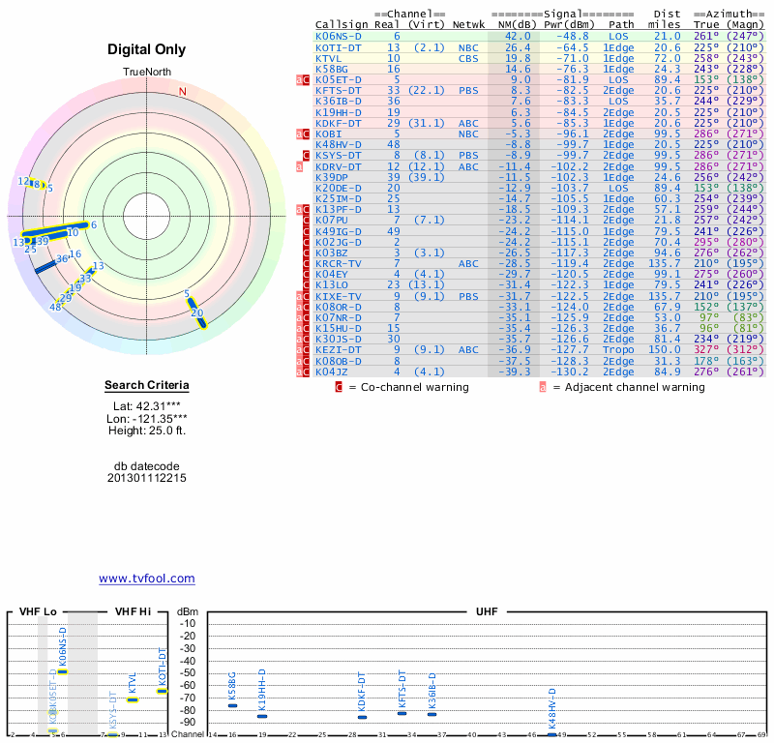Click the Search Criteria heading
Image resolution: width=774 pixels, height=743 pixels.
(x=147, y=386)
